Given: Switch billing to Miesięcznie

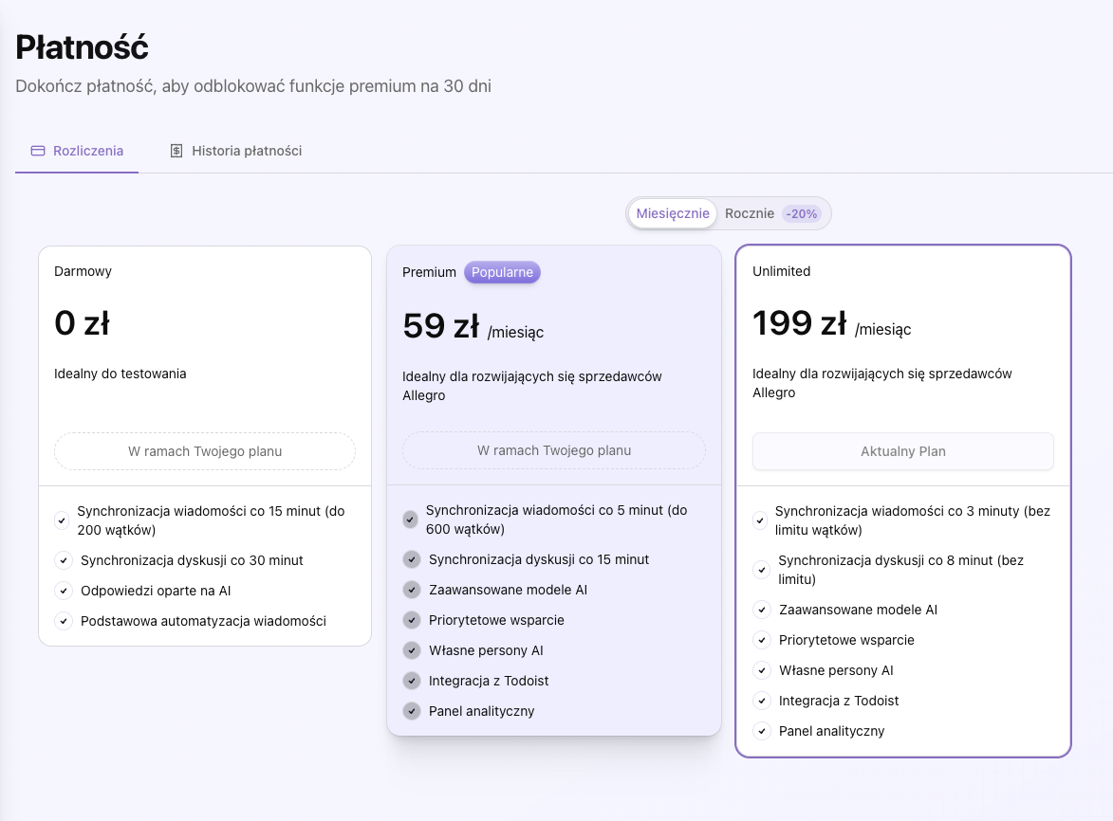Looking at the screenshot, I should click(673, 213).
